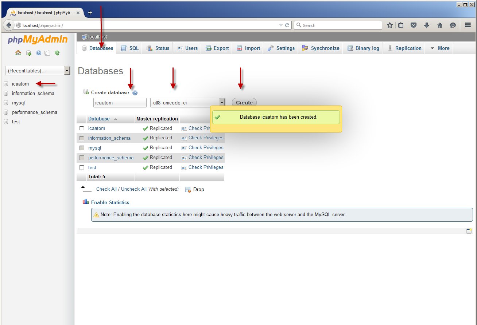Tick the checkbox for mysql database row

(82, 148)
